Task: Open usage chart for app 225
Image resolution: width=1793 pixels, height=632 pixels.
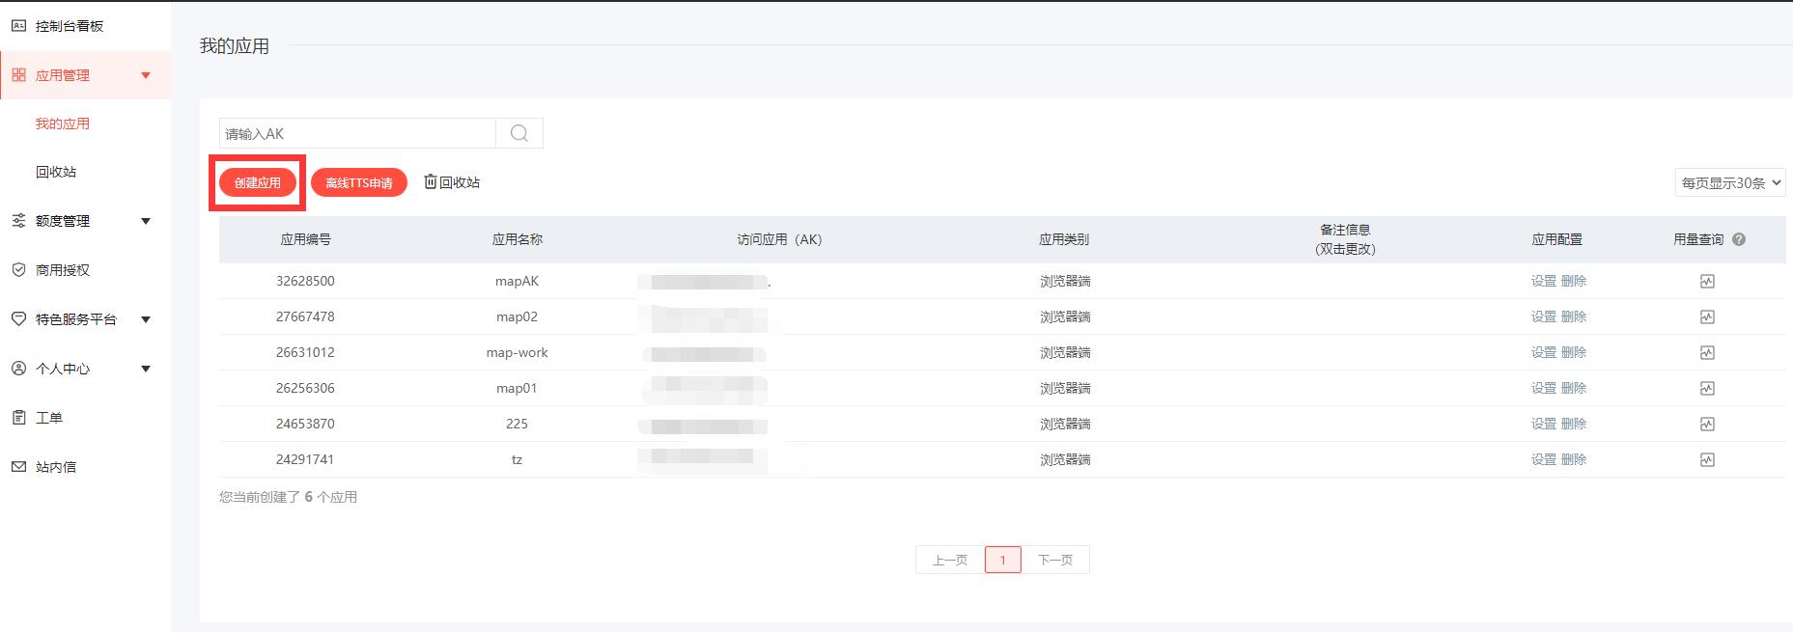Action: (x=1707, y=425)
